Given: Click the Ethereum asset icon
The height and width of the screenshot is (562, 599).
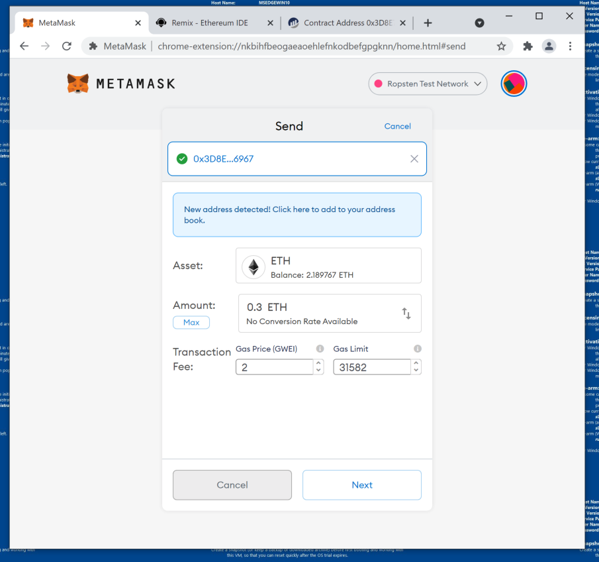Looking at the screenshot, I should pyautogui.click(x=253, y=266).
